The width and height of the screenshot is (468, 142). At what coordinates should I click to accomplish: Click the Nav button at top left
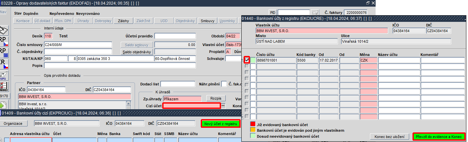pyautogui.click(x=3, y=12)
